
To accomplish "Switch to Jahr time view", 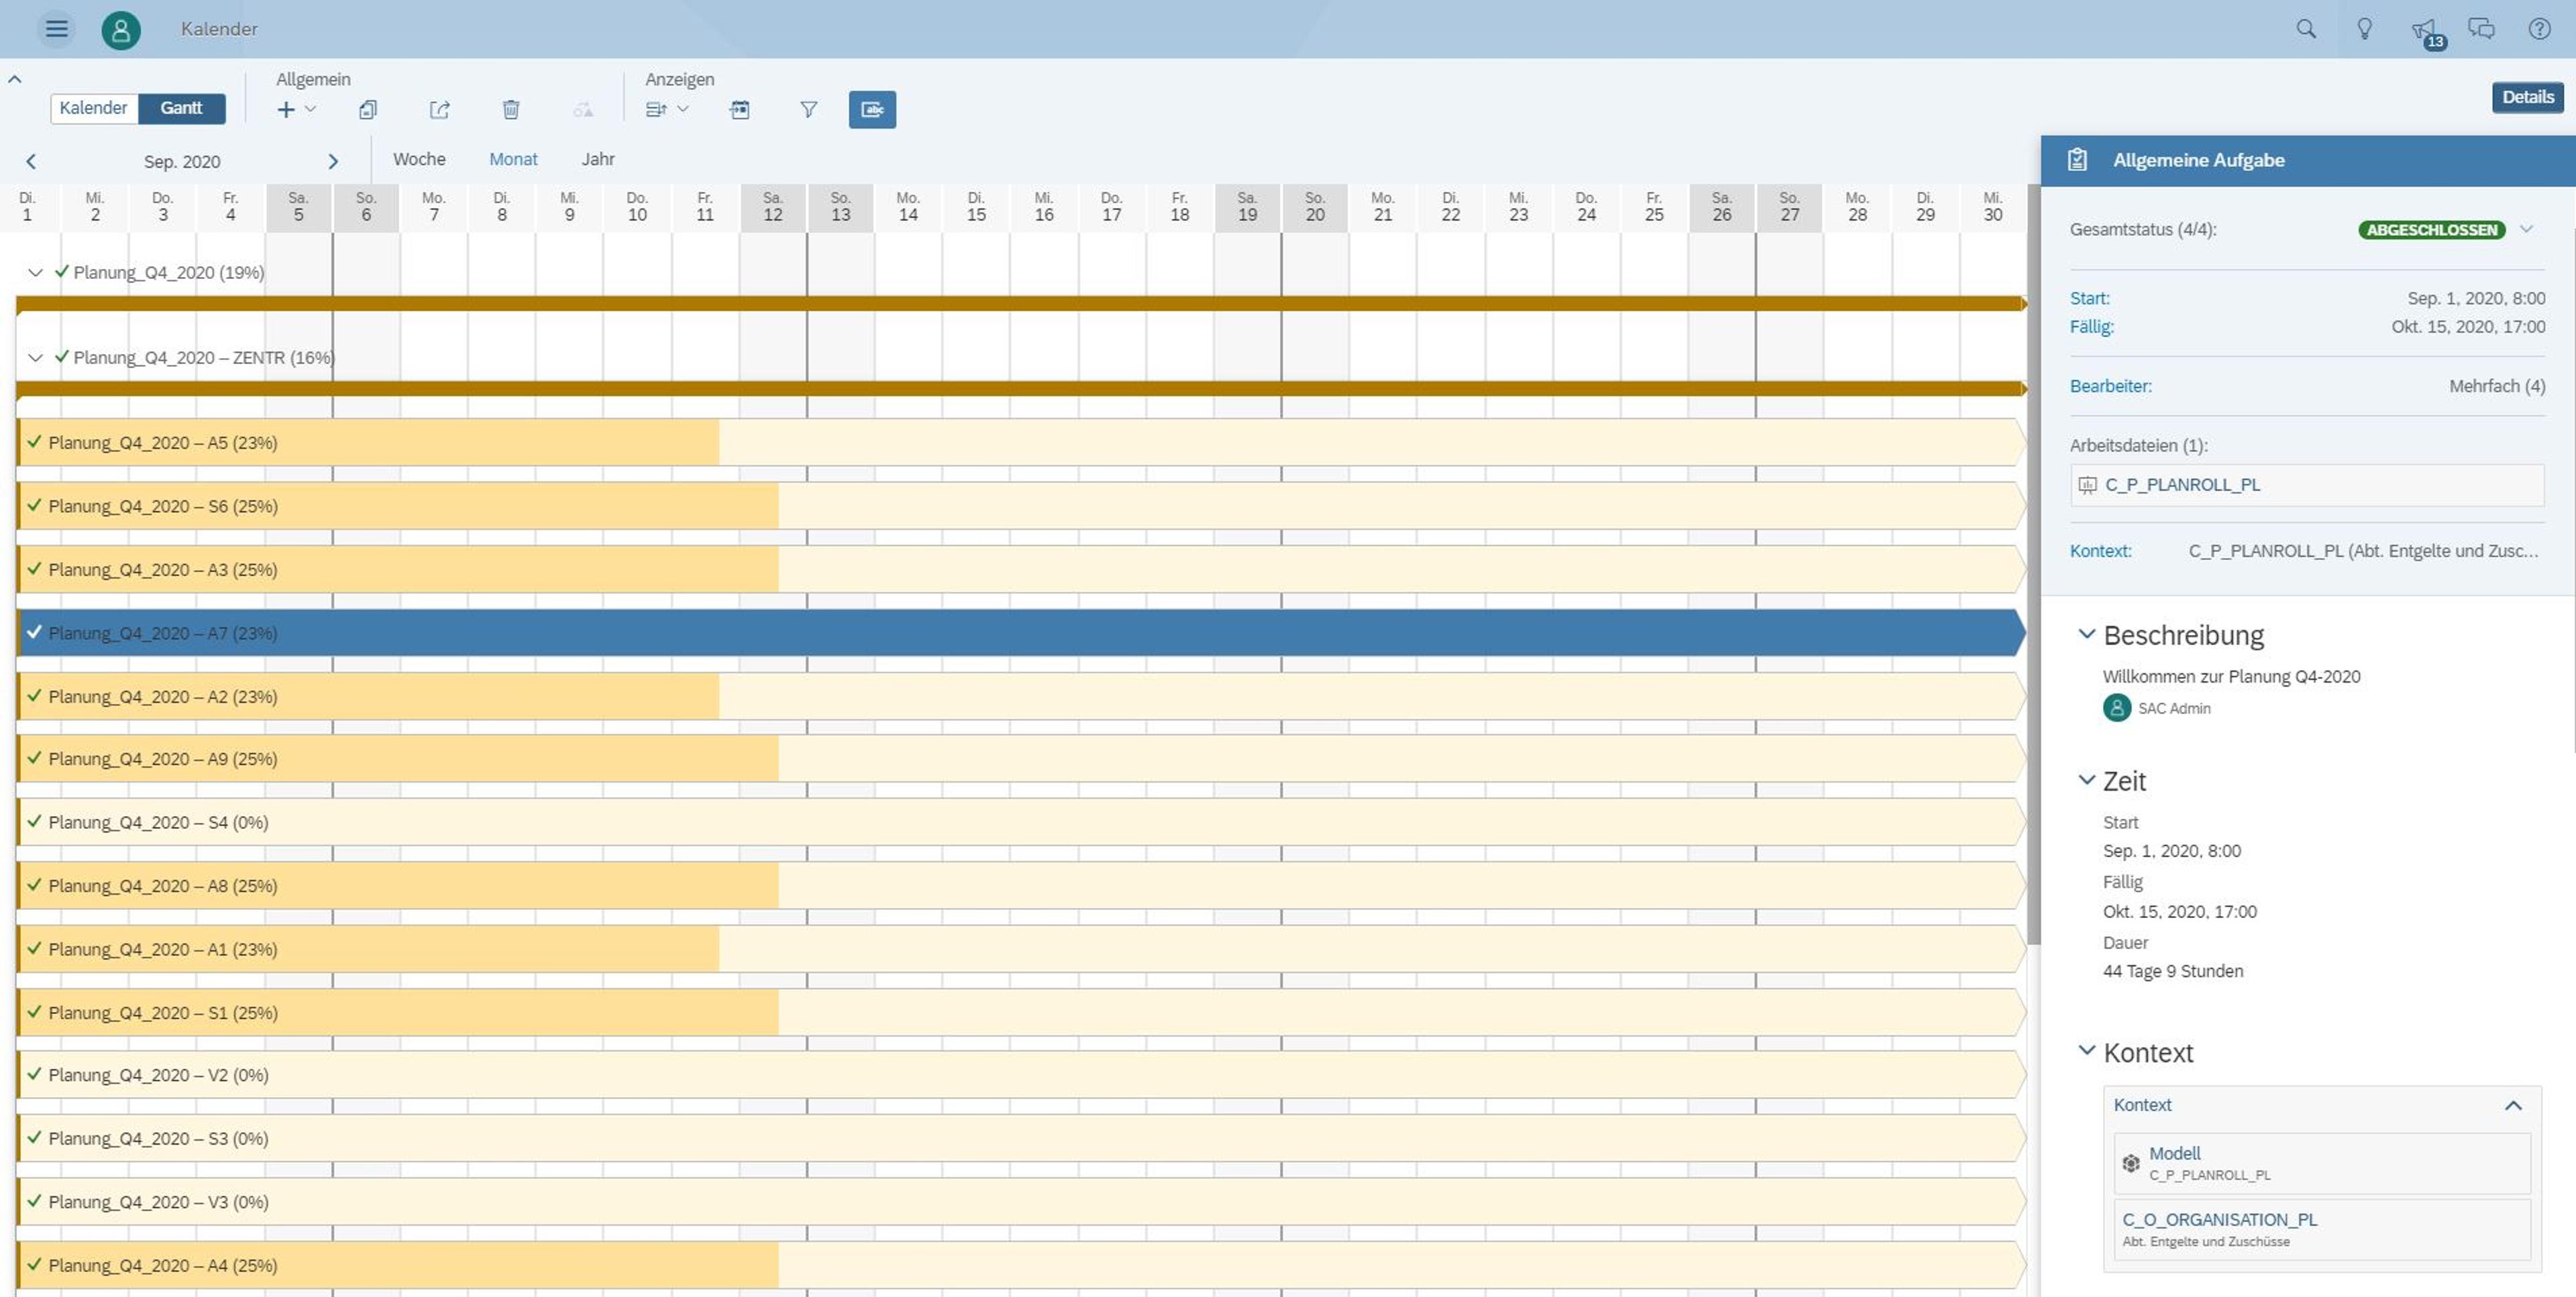I will [x=598, y=159].
